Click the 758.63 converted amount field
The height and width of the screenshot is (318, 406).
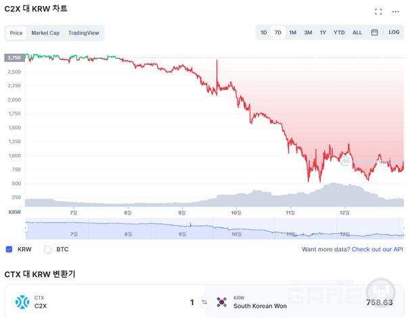[x=378, y=302]
